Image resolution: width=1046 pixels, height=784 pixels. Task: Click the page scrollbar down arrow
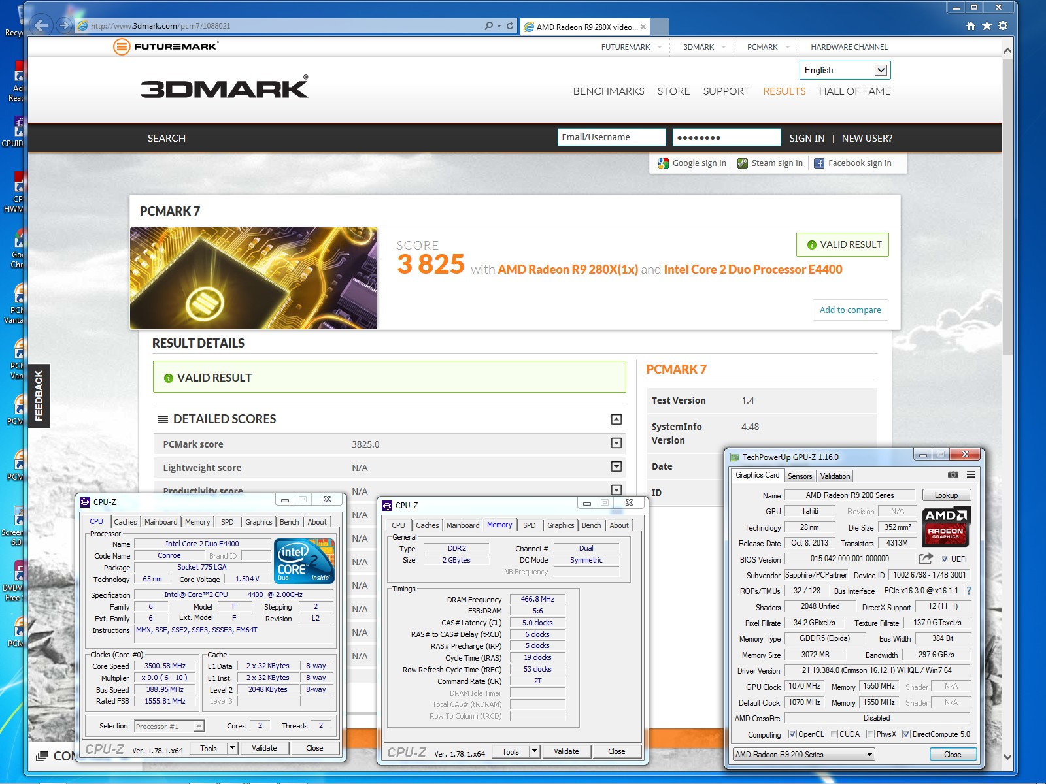(1007, 757)
